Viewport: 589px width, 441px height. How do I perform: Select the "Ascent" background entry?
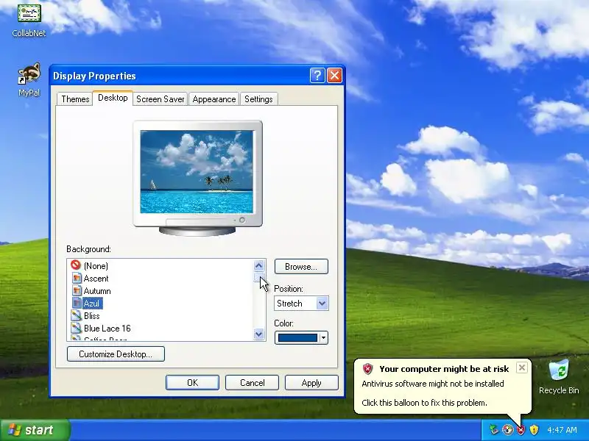tap(96, 279)
